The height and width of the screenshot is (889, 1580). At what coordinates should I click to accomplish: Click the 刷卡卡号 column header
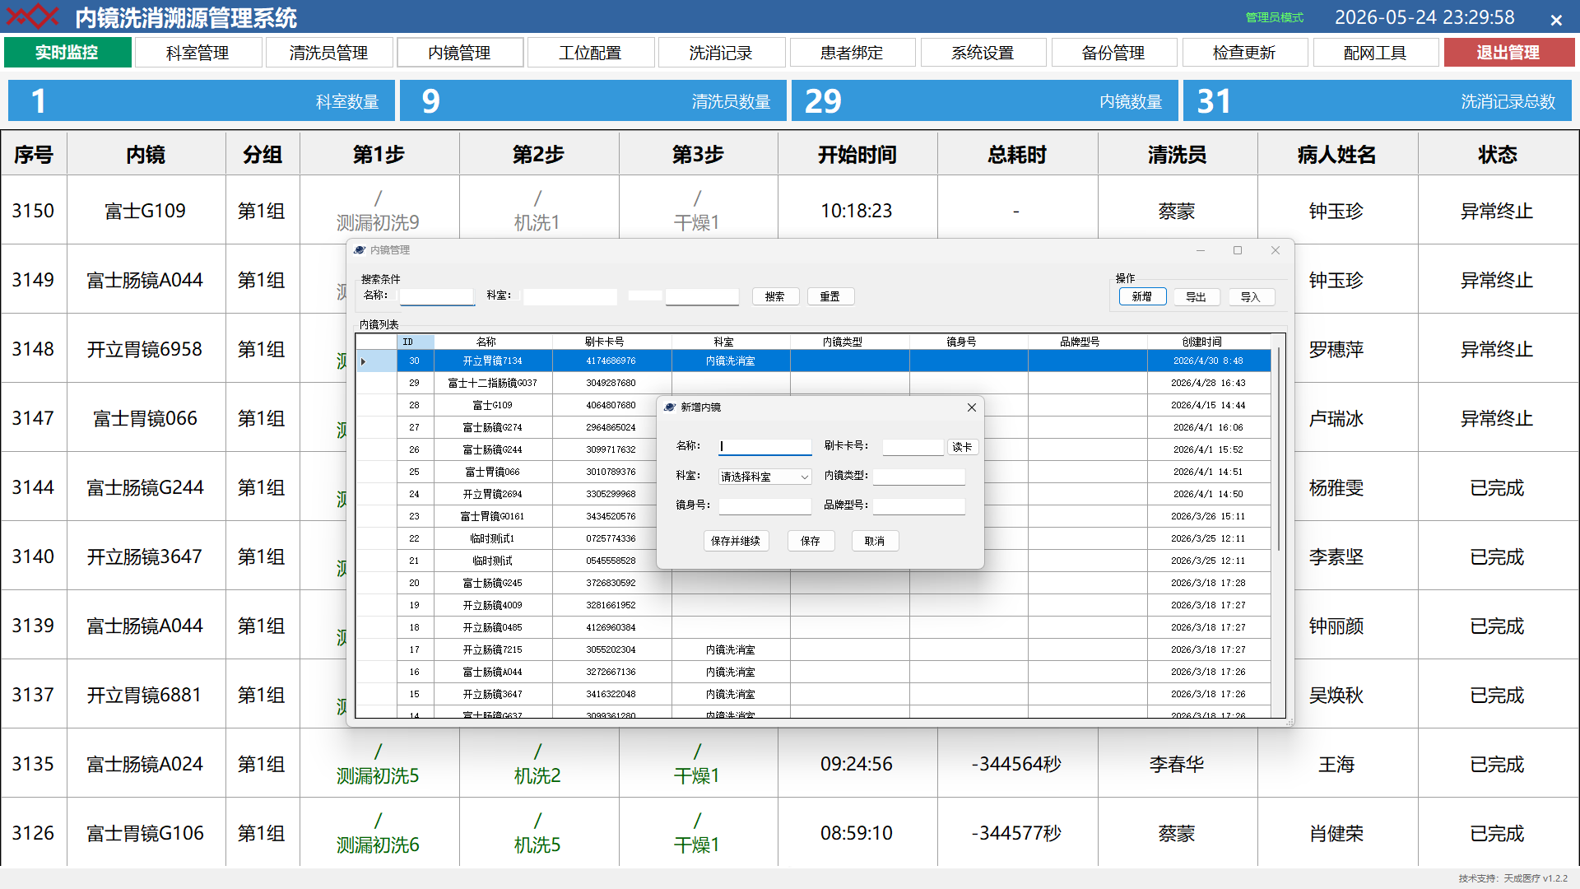click(612, 342)
